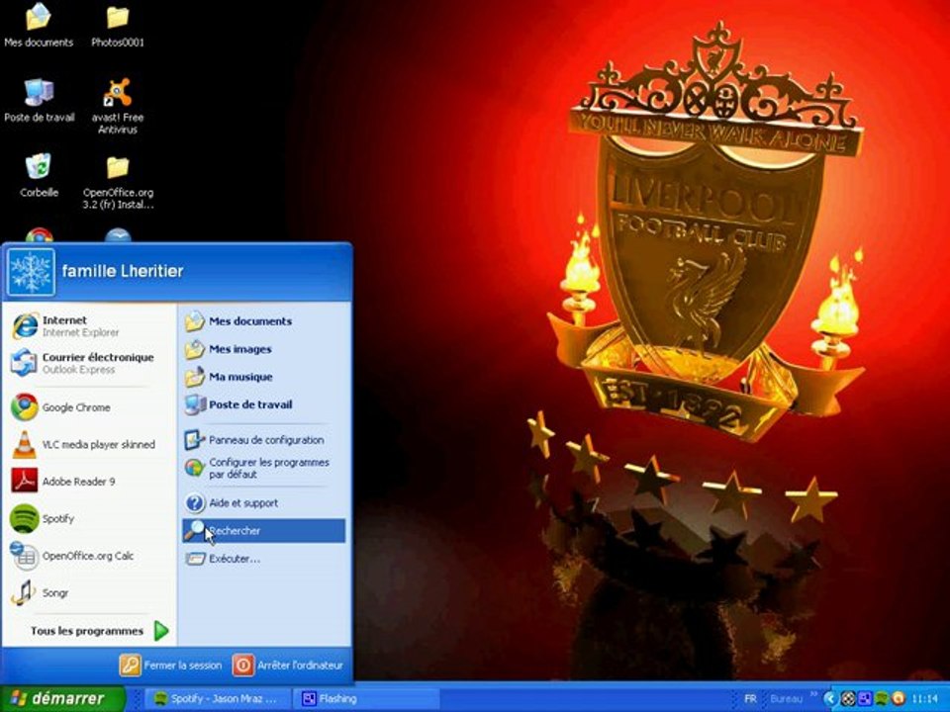This screenshot has height=712, width=950.
Task: Select the Corbeille recycle bin icon
Action: click(39, 176)
